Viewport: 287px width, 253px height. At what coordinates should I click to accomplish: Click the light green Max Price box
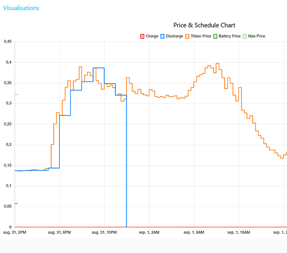pyautogui.click(x=244, y=36)
